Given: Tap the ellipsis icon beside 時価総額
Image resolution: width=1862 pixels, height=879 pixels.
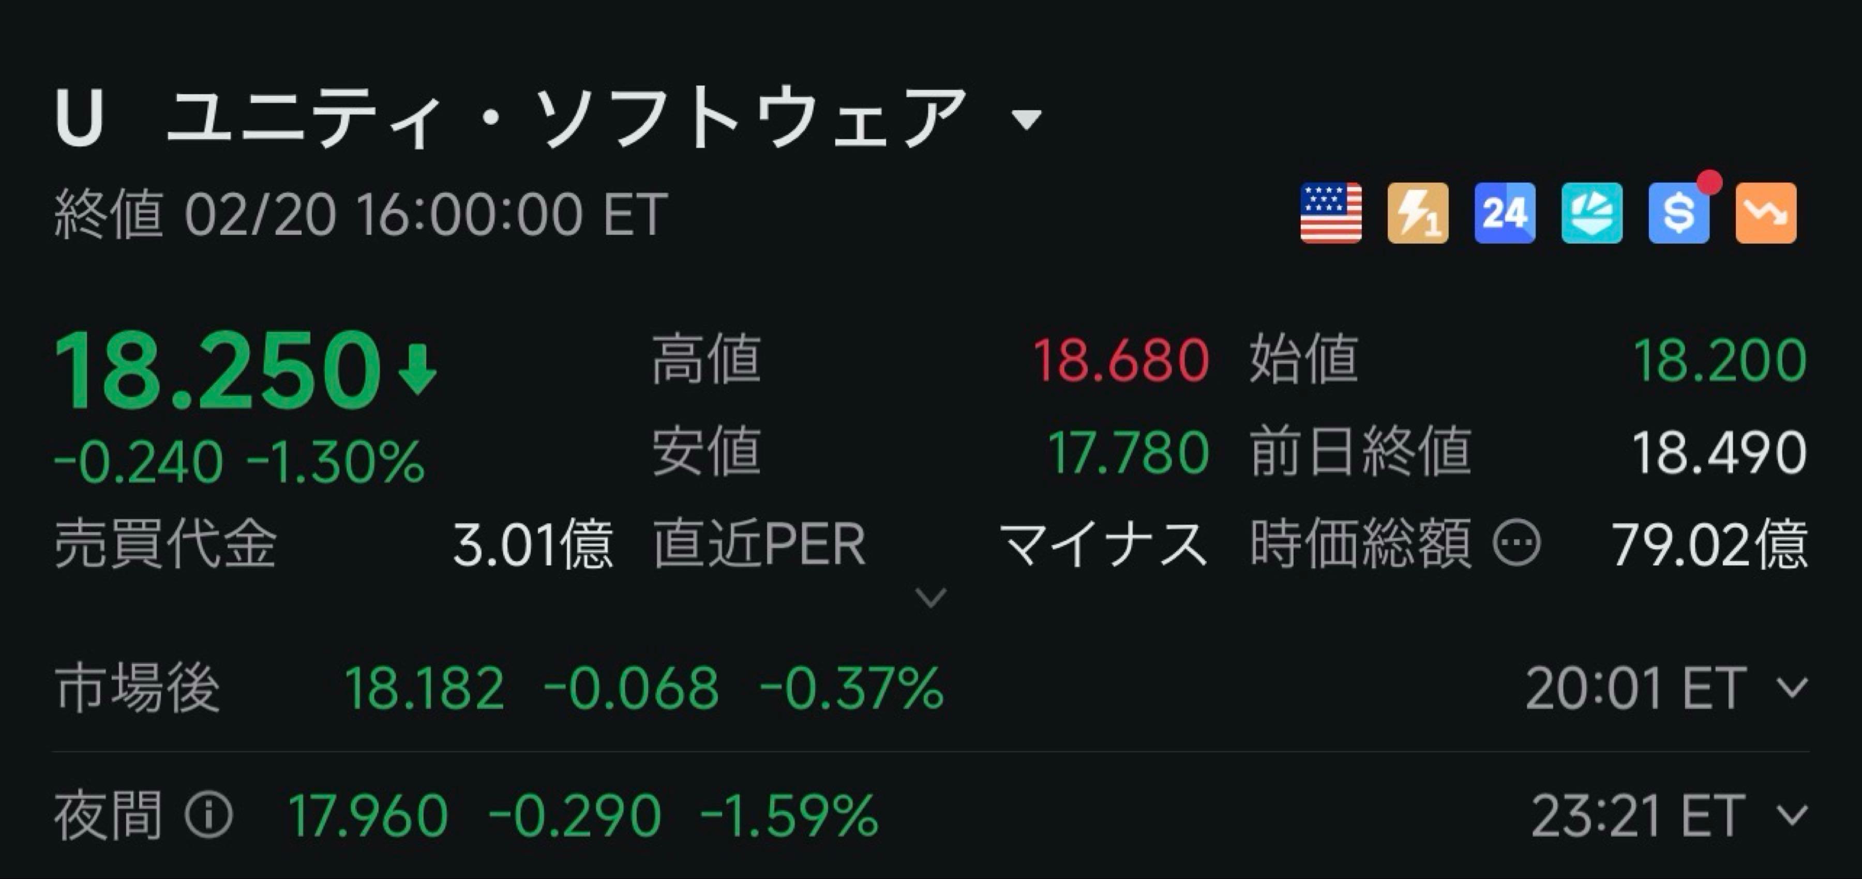Looking at the screenshot, I should click(x=1516, y=542).
